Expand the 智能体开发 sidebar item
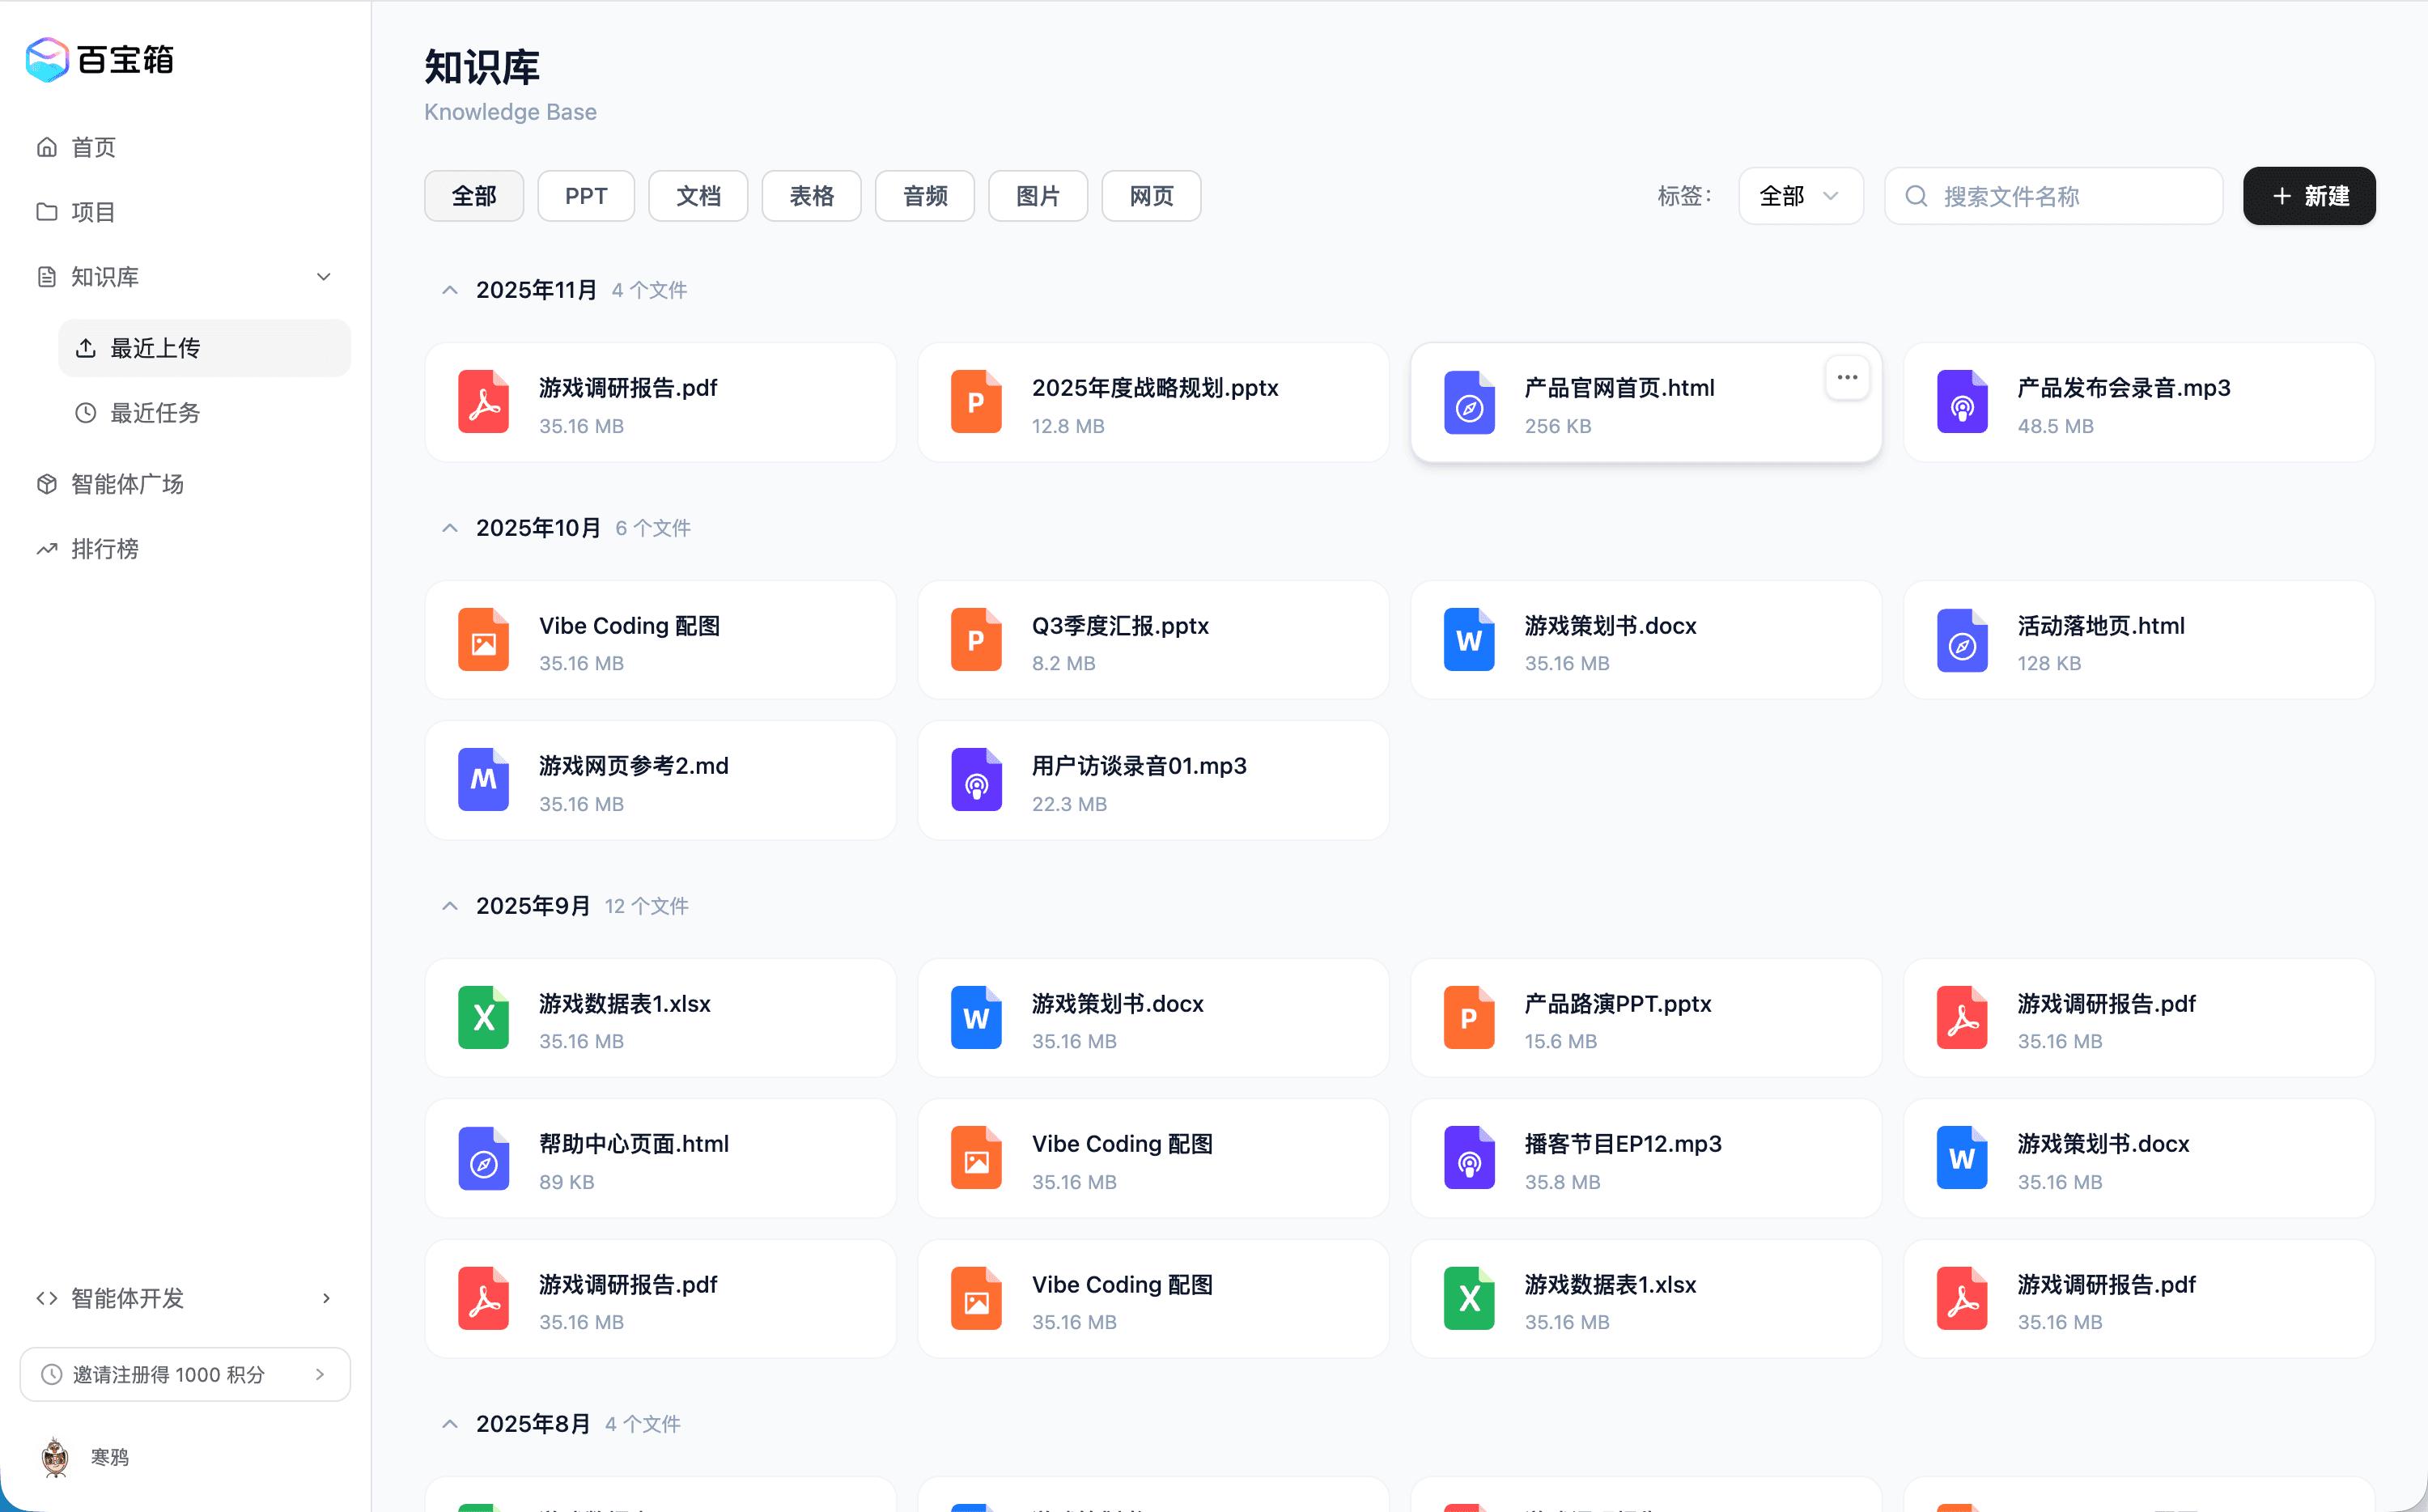 327,1297
